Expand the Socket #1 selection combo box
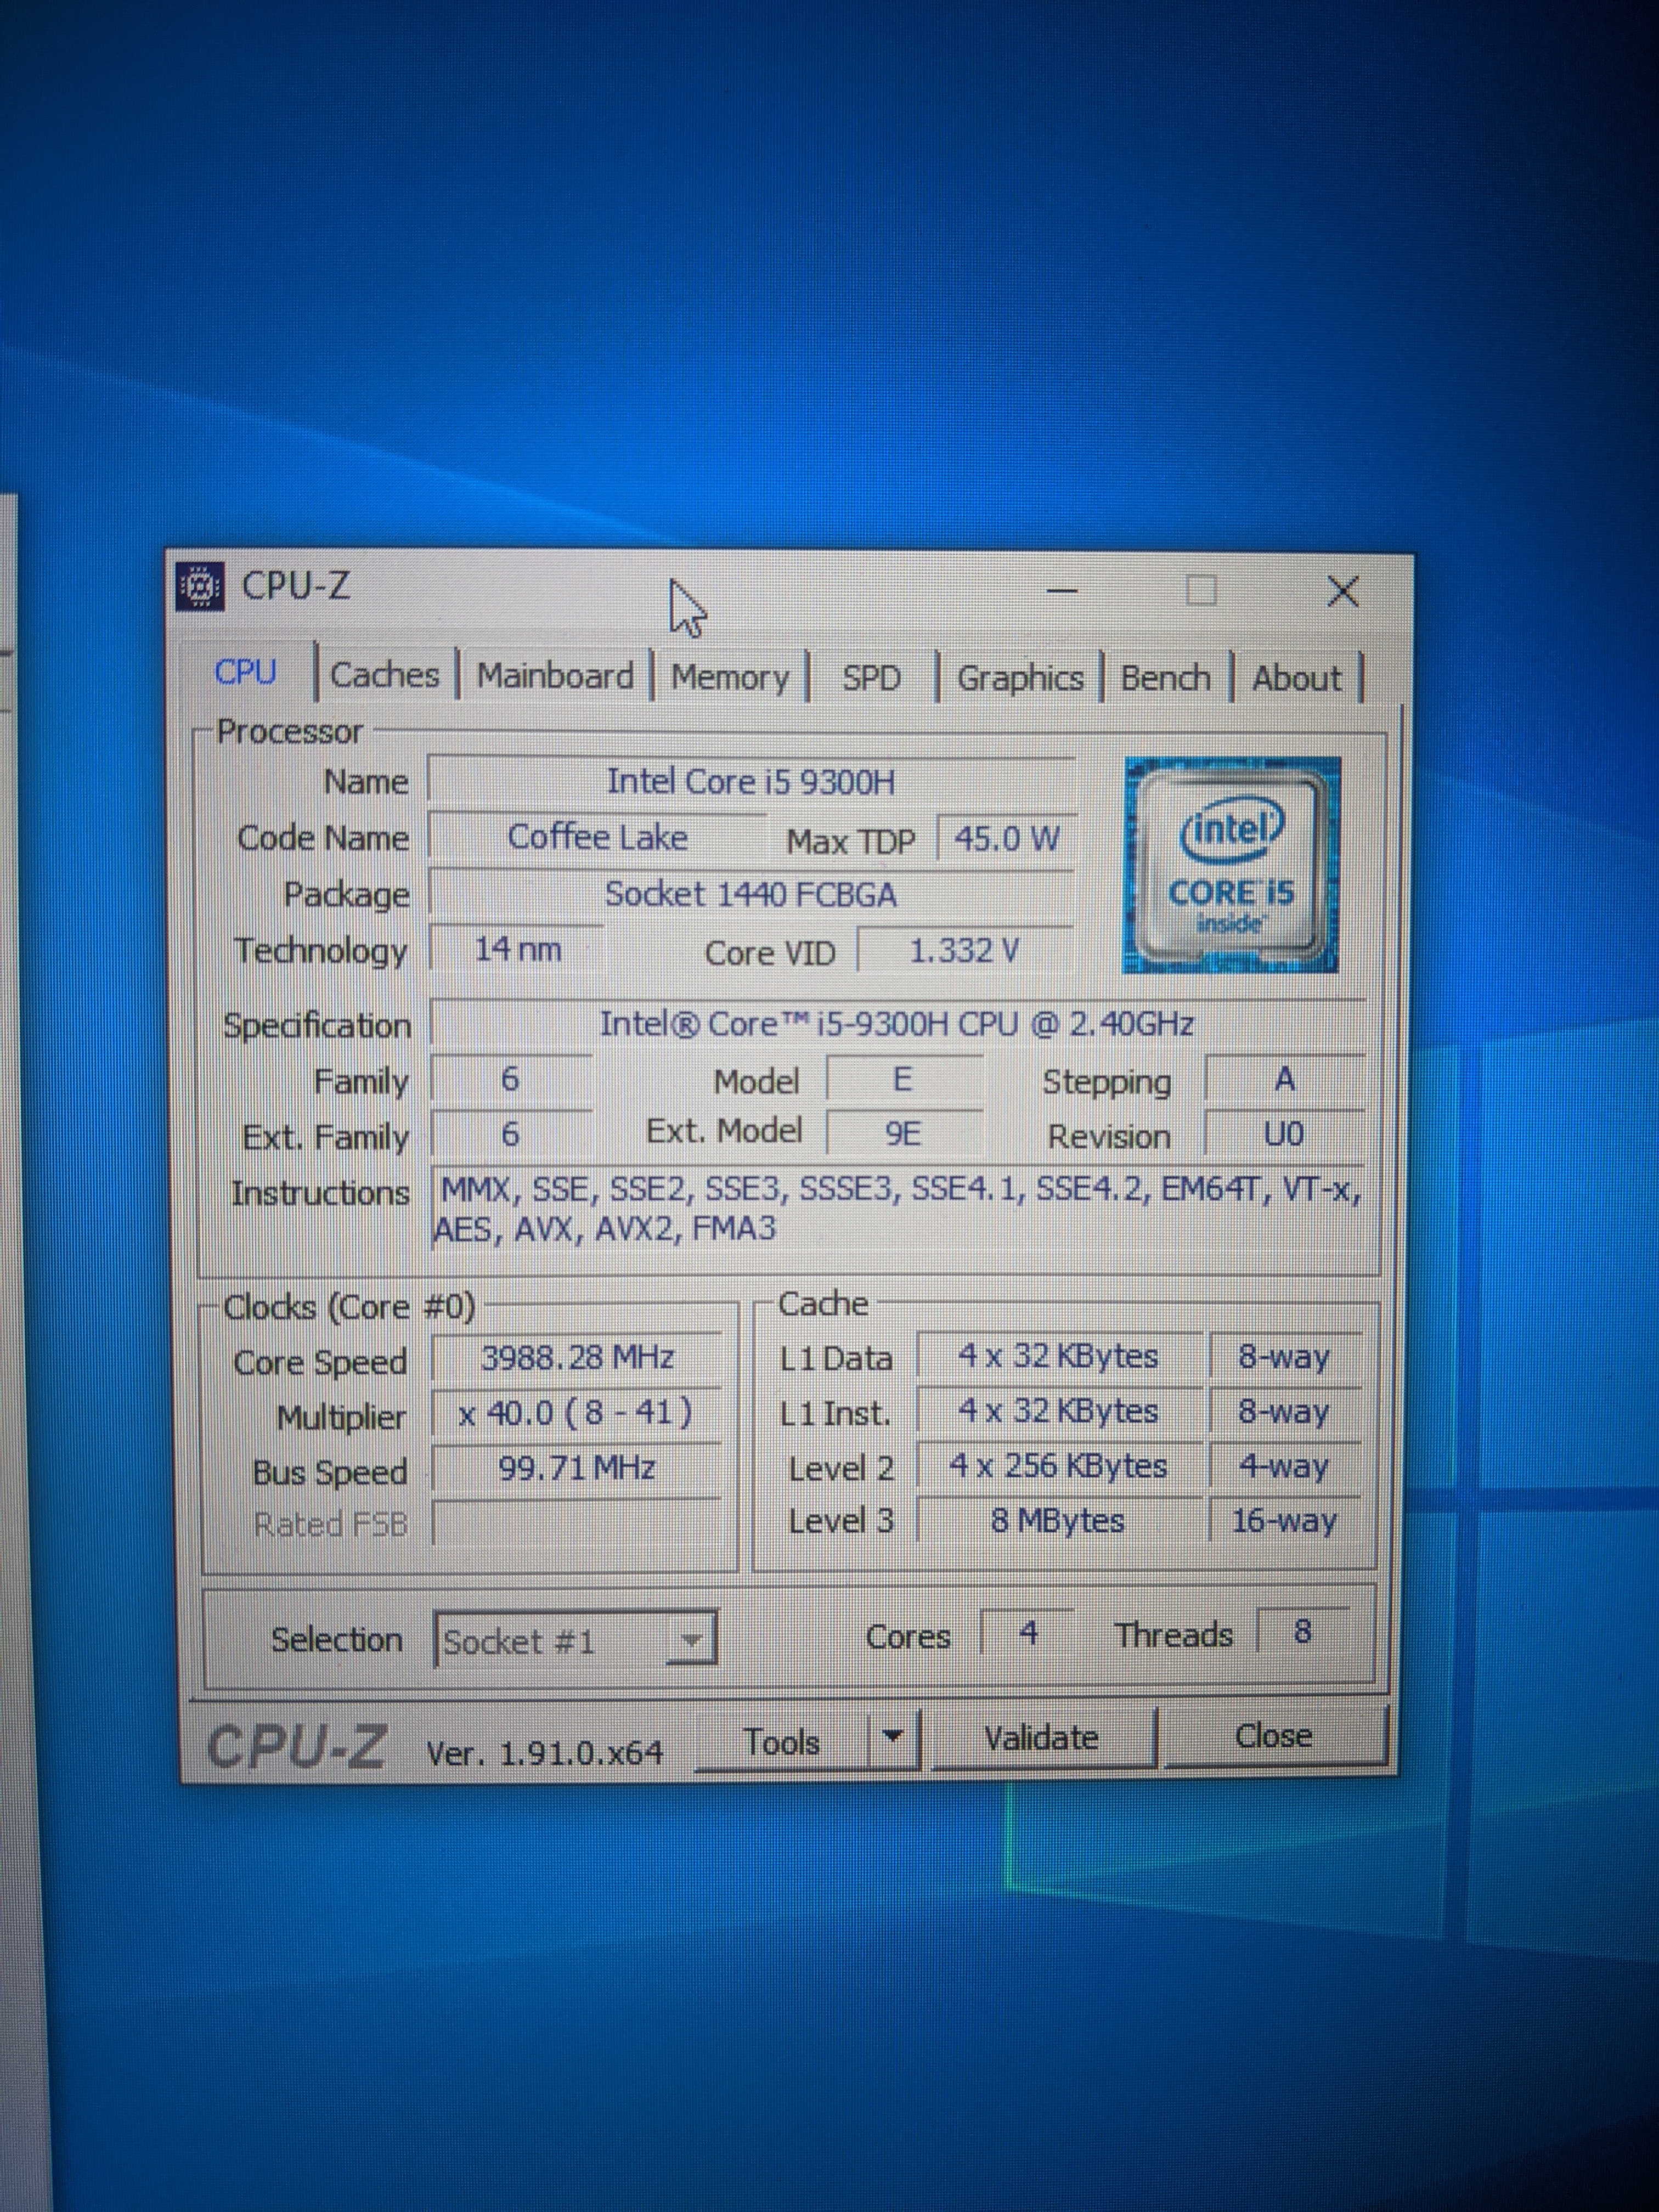Image resolution: width=1659 pixels, height=2212 pixels. point(689,1640)
